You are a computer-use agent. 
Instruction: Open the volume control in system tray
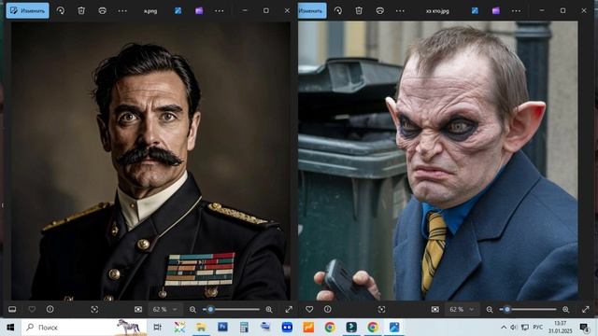coord(514,328)
